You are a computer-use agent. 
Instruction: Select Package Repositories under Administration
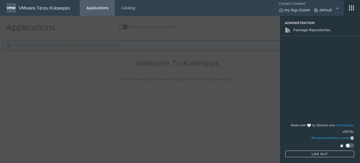[x=311, y=30]
